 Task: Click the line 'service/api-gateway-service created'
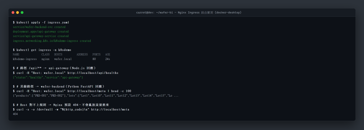tap(41, 36)
